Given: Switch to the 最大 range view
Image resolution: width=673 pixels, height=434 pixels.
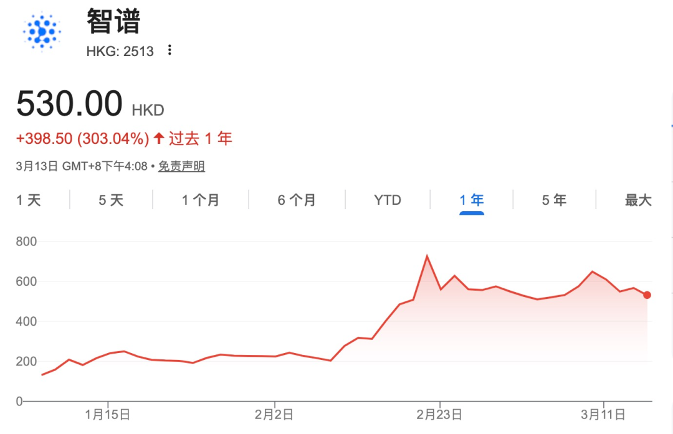Looking at the screenshot, I should coord(637,200).
